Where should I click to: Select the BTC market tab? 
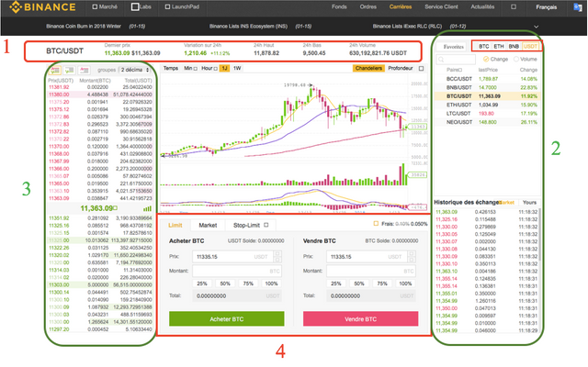pyautogui.click(x=484, y=47)
